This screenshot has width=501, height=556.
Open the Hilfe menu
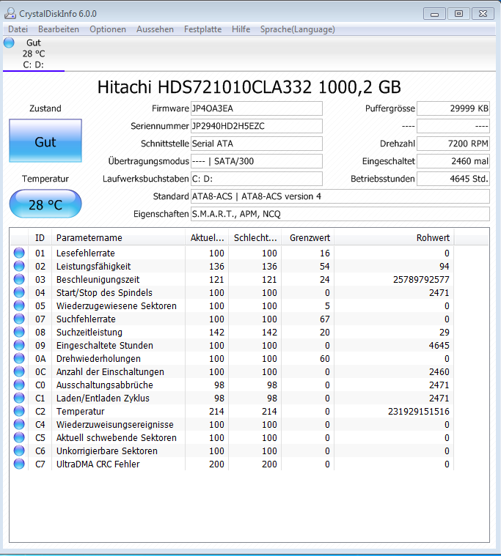241,29
